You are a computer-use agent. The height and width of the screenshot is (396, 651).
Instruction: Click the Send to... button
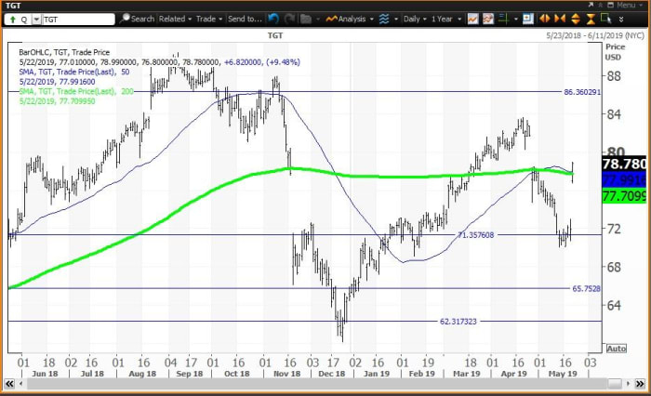click(245, 19)
